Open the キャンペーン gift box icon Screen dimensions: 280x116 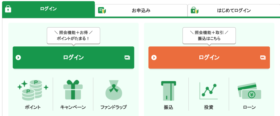coord(73,90)
